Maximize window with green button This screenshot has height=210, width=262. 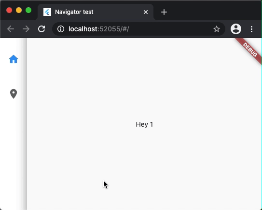28,10
